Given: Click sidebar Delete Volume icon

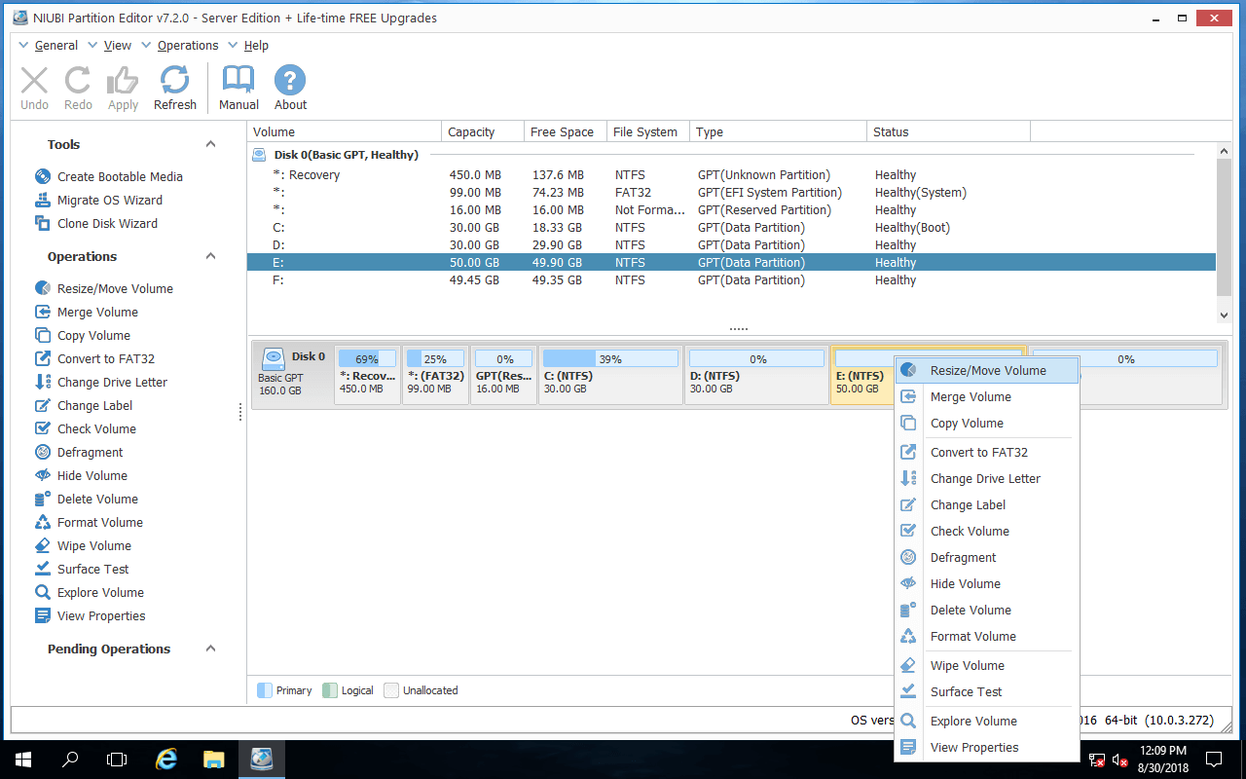Looking at the screenshot, I should pos(42,499).
